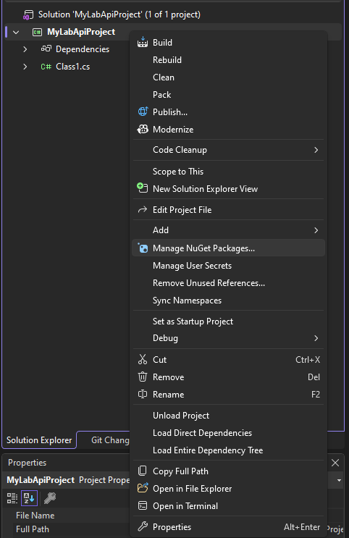Viewport: 349px width, 538px height.
Task: Choose Load Direct Dependencies
Action: pos(228,433)
